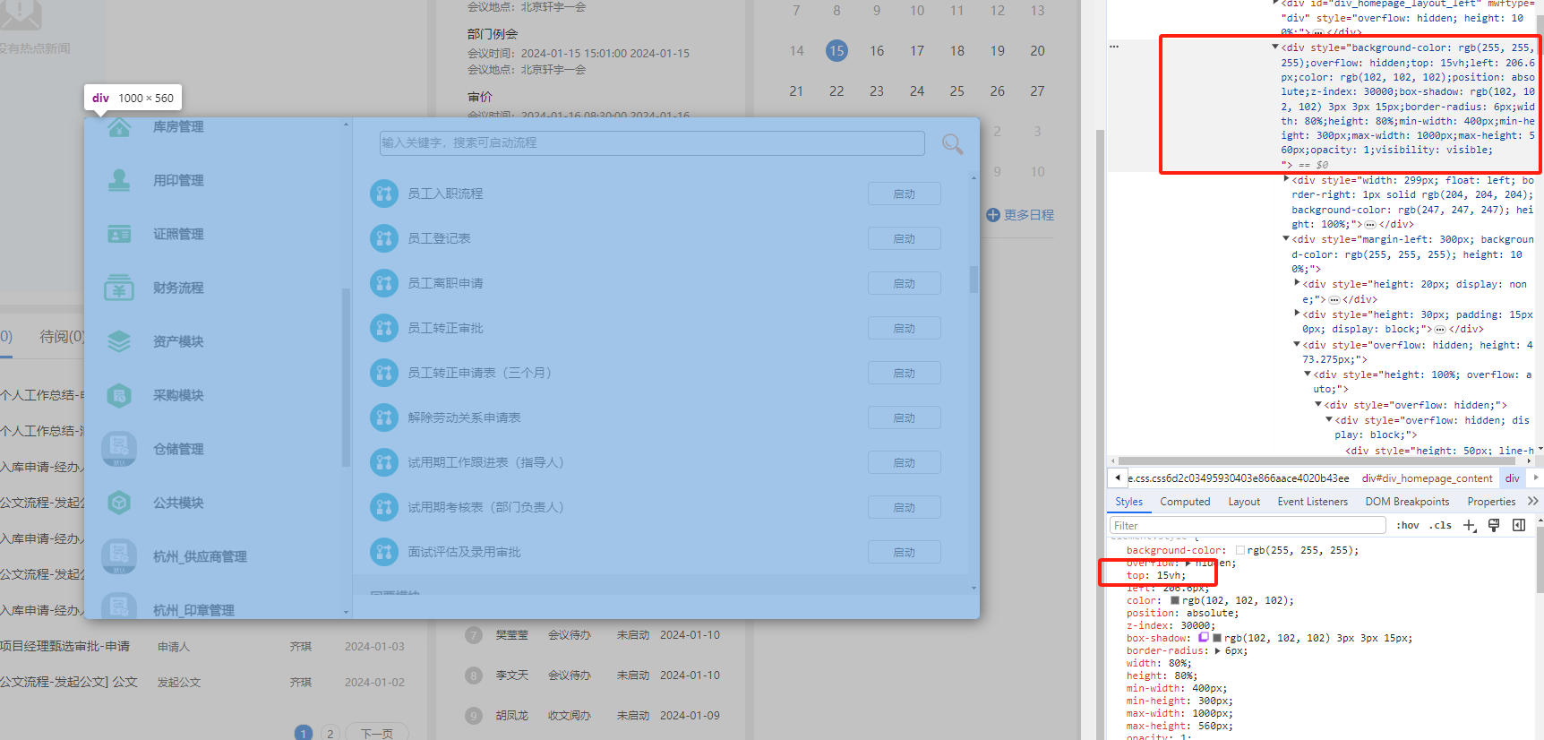
Task: Click the Styles Filter input field
Action: point(1248,526)
